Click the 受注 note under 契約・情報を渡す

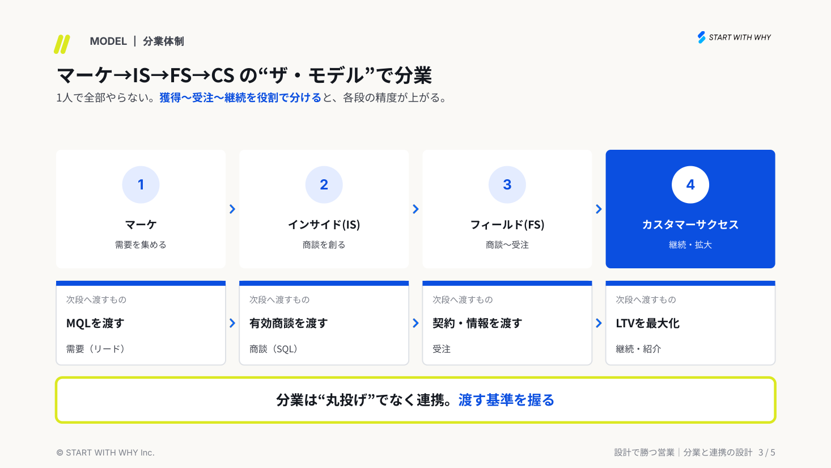(442, 349)
